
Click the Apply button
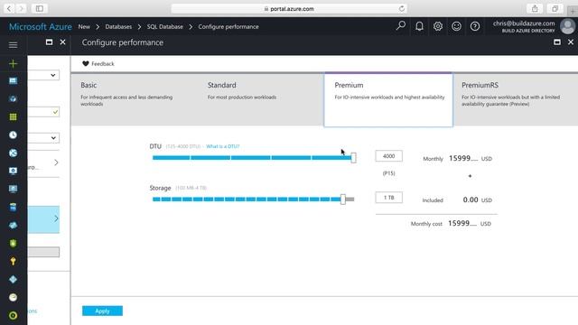(x=102, y=311)
